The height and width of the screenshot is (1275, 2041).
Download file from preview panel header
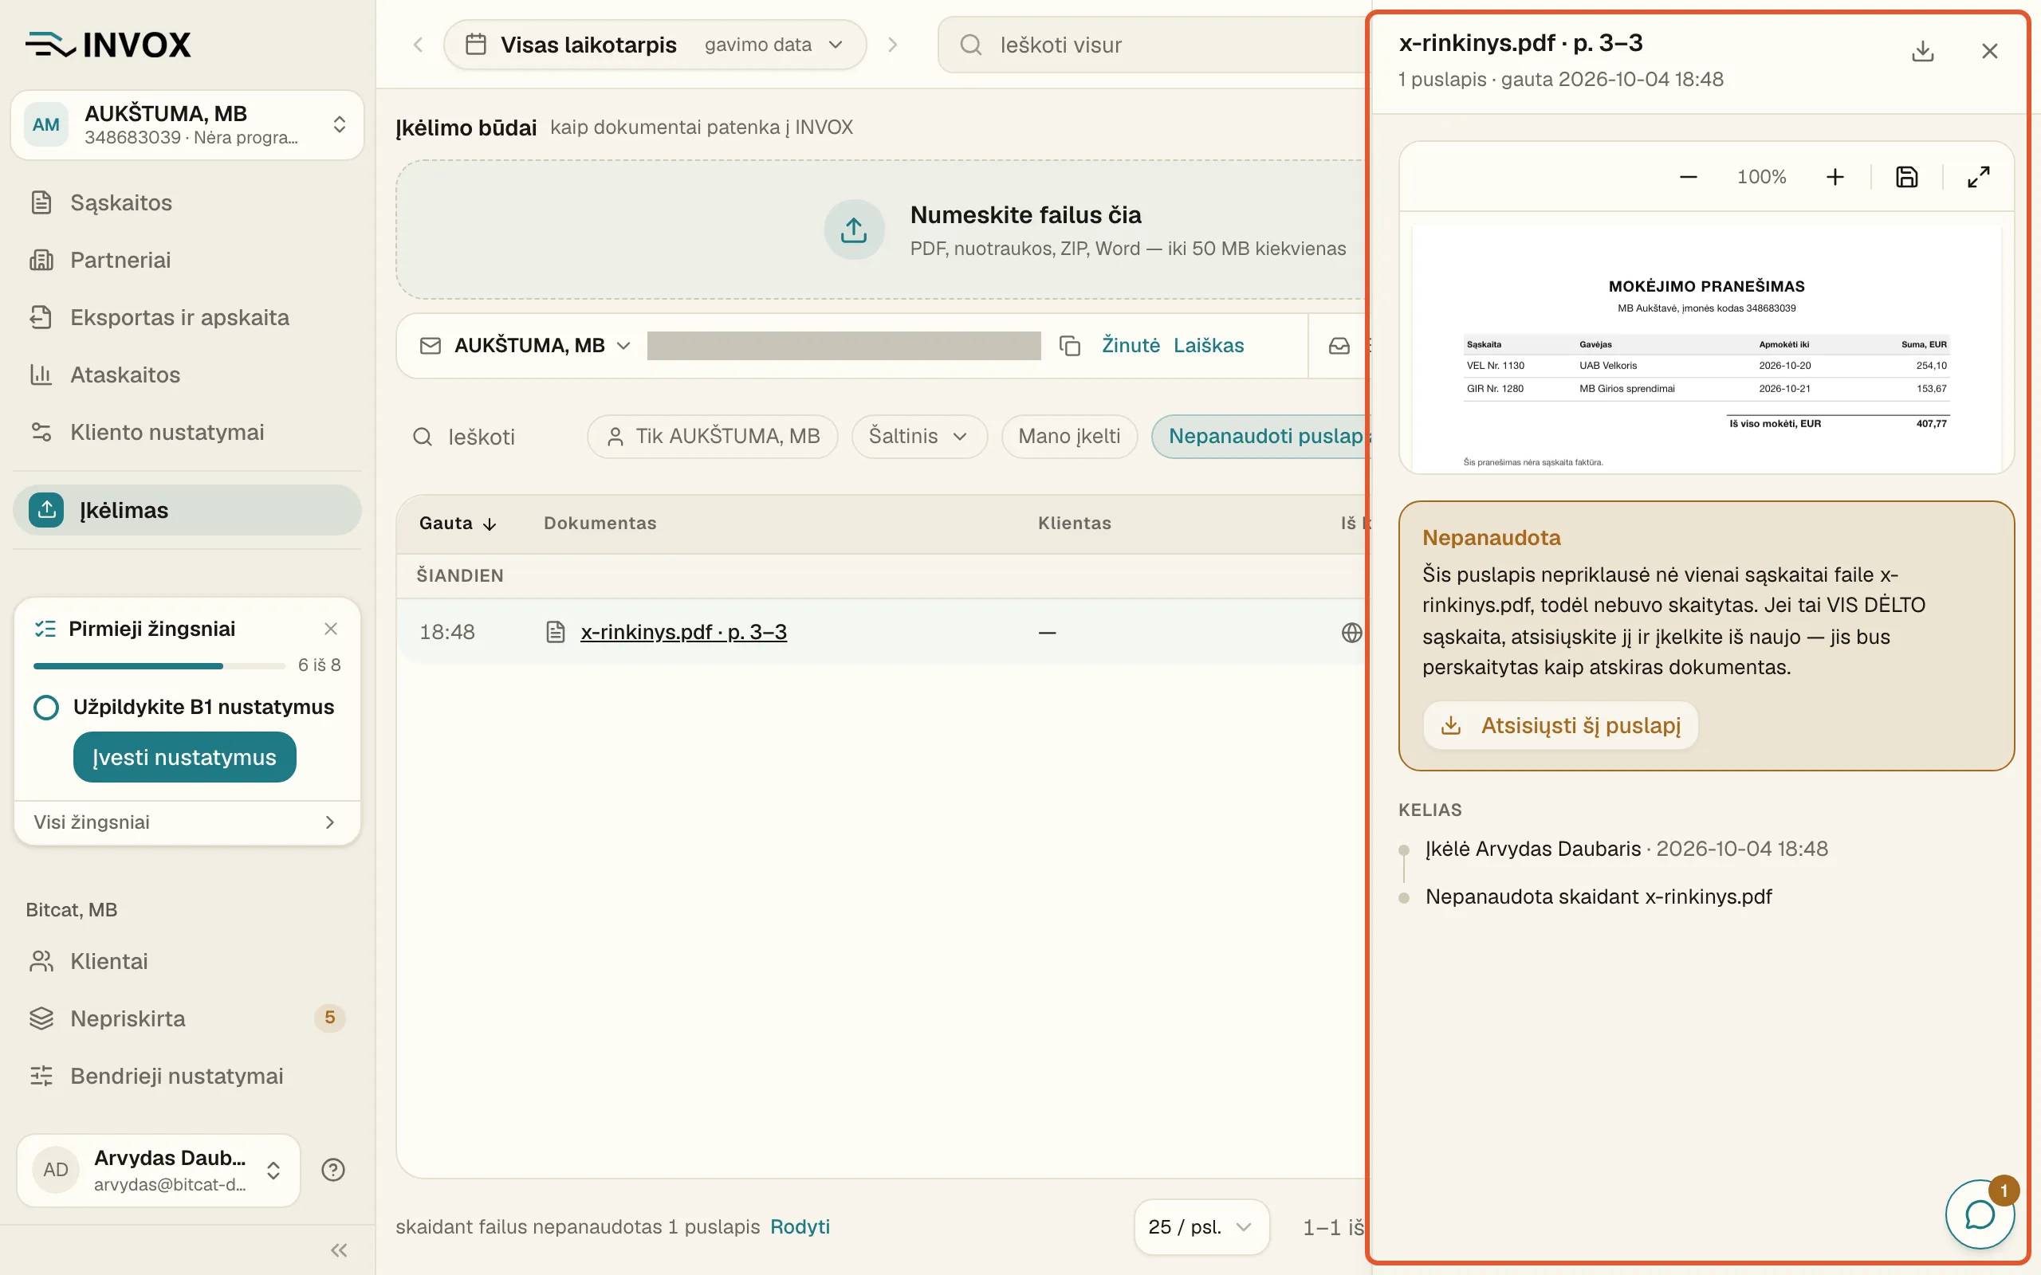coord(1922,52)
